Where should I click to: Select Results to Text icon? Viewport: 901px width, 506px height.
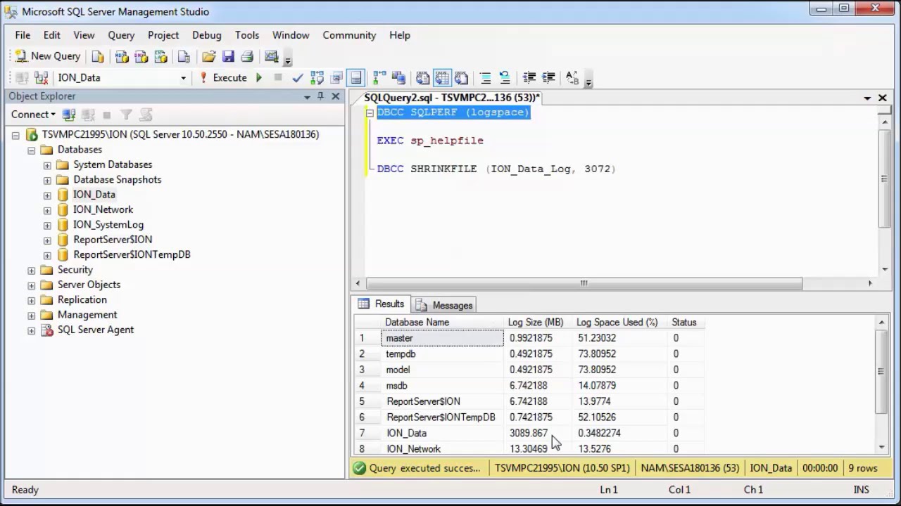click(x=422, y=78)
